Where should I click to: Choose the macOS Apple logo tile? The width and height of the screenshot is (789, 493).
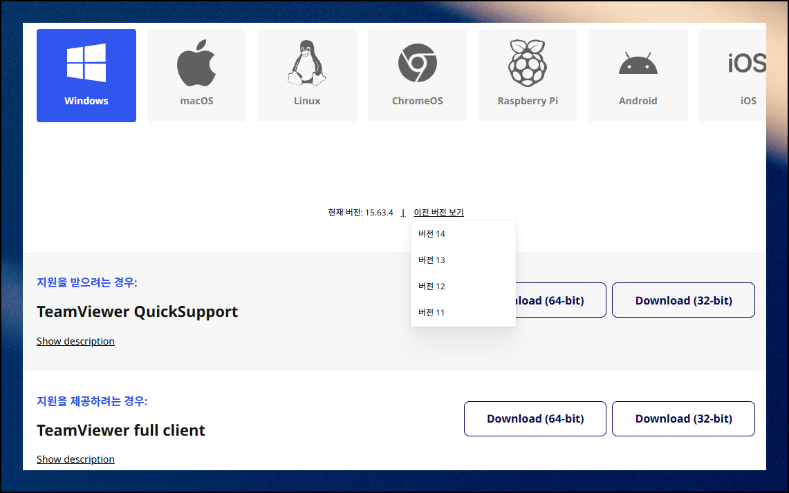pos(197,75)
